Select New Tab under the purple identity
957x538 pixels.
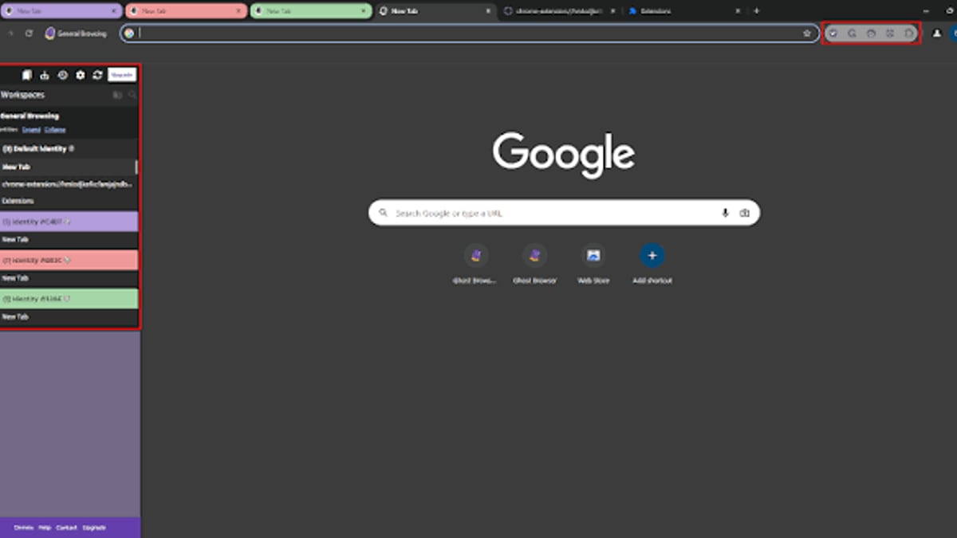coord(69,239)
